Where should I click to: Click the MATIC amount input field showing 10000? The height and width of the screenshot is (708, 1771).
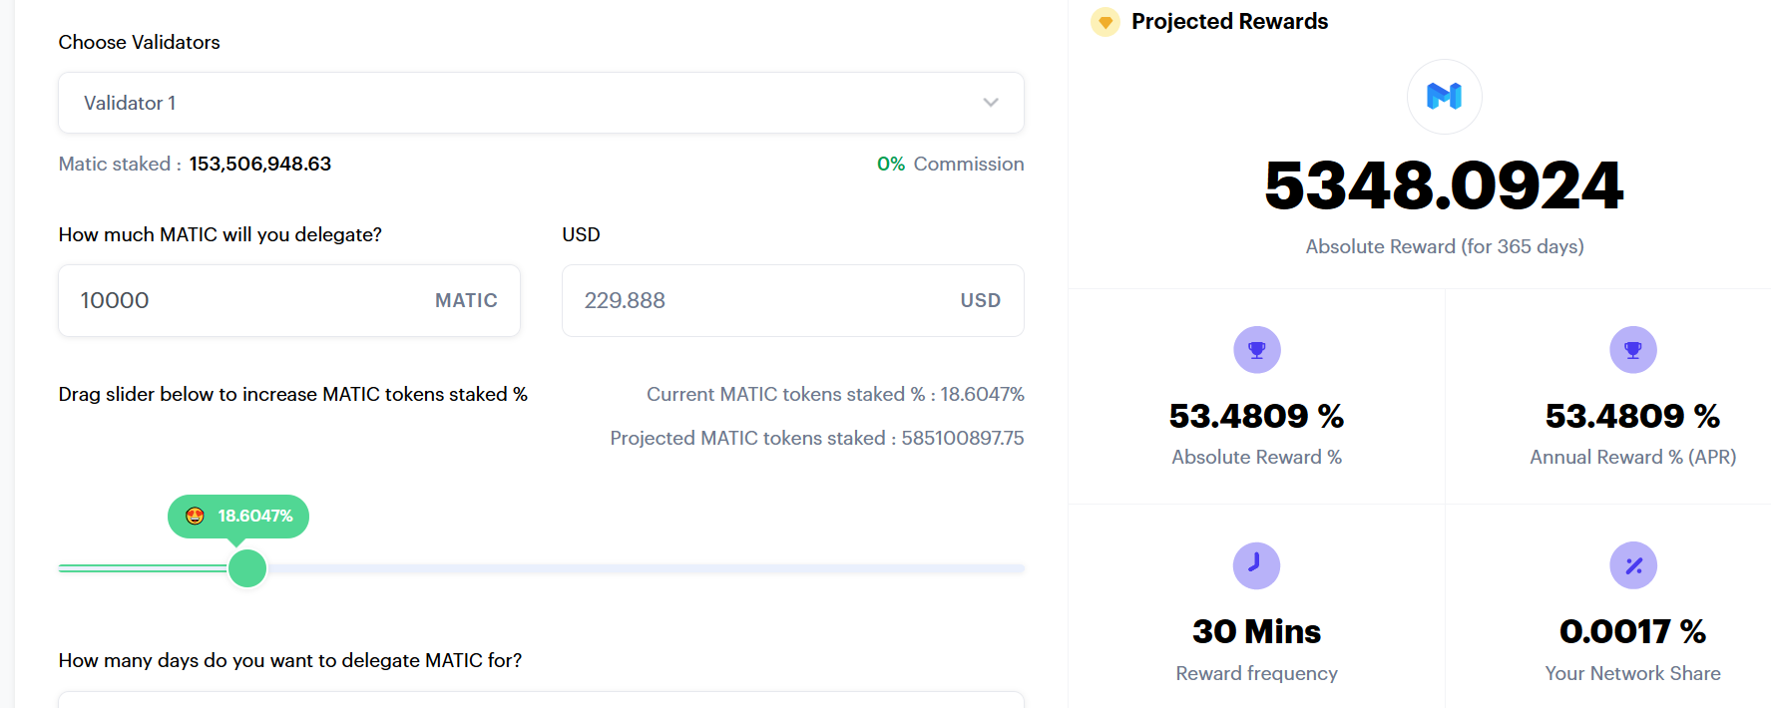(x=289, y=300)
